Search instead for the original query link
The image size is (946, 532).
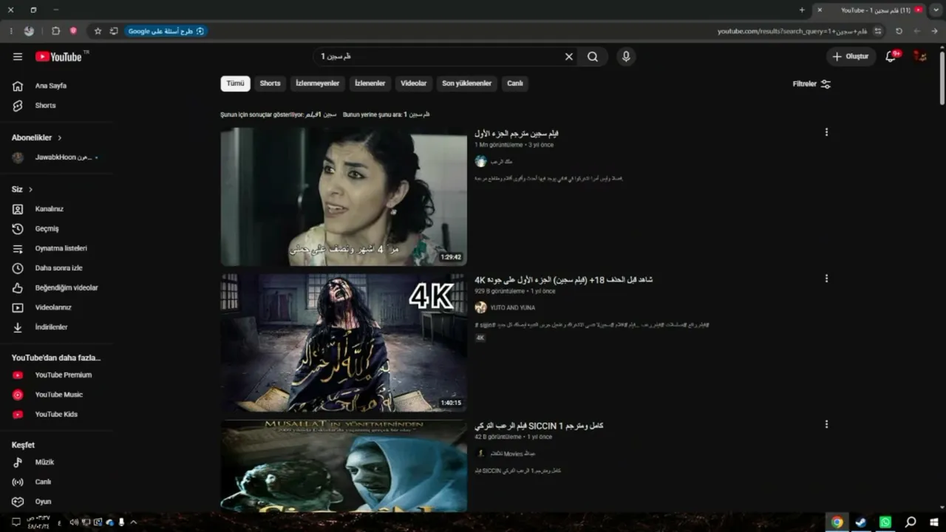click(x=416, y=115)
